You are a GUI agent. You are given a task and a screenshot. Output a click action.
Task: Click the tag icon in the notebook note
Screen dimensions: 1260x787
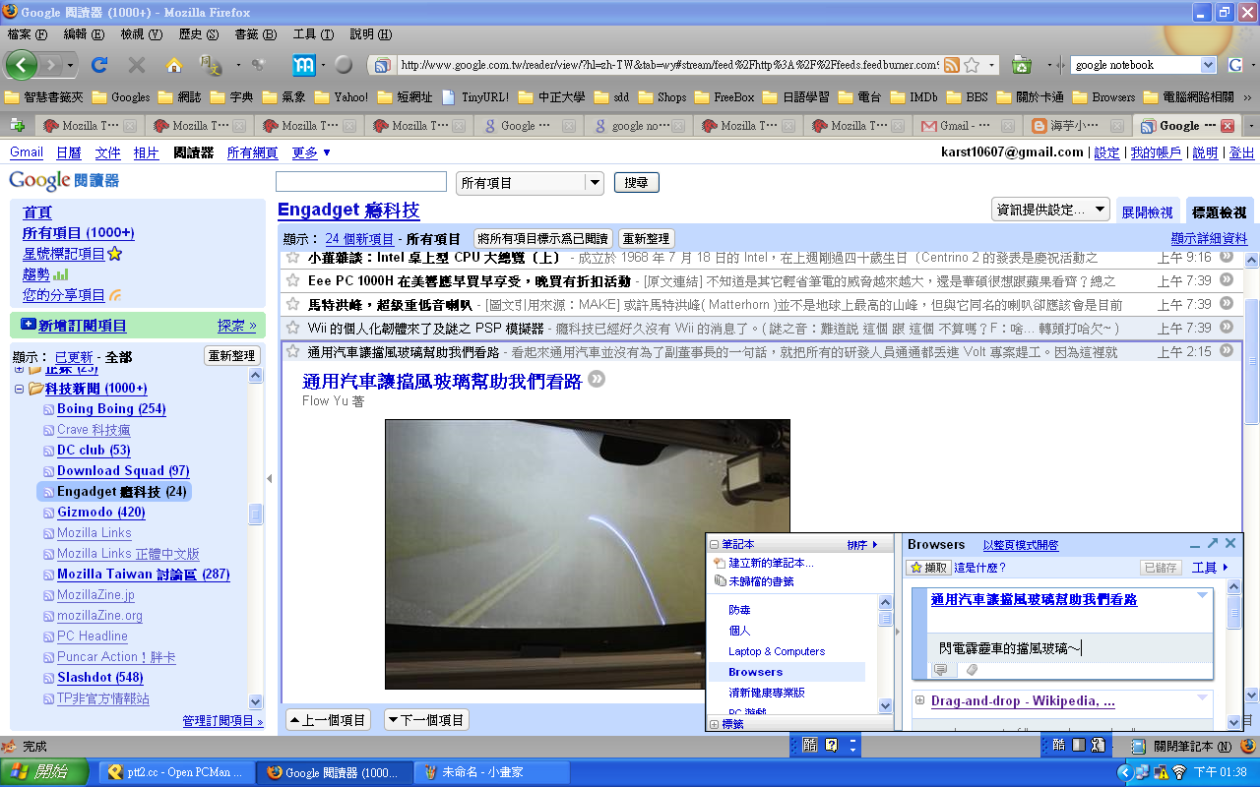pyautogui.click(x=972, y=670)
